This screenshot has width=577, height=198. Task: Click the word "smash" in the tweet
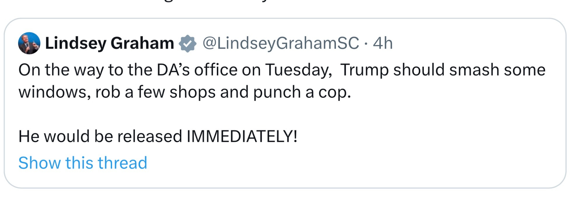474,70
